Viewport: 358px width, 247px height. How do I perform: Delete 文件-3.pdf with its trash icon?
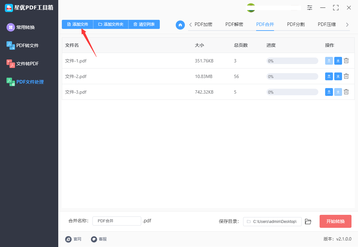pyautogui.click(x=346, y=92)
